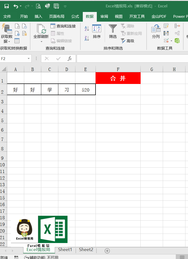Sort ascending with the A-to-Z icon
188x259 pixels.
click(87, 28)
